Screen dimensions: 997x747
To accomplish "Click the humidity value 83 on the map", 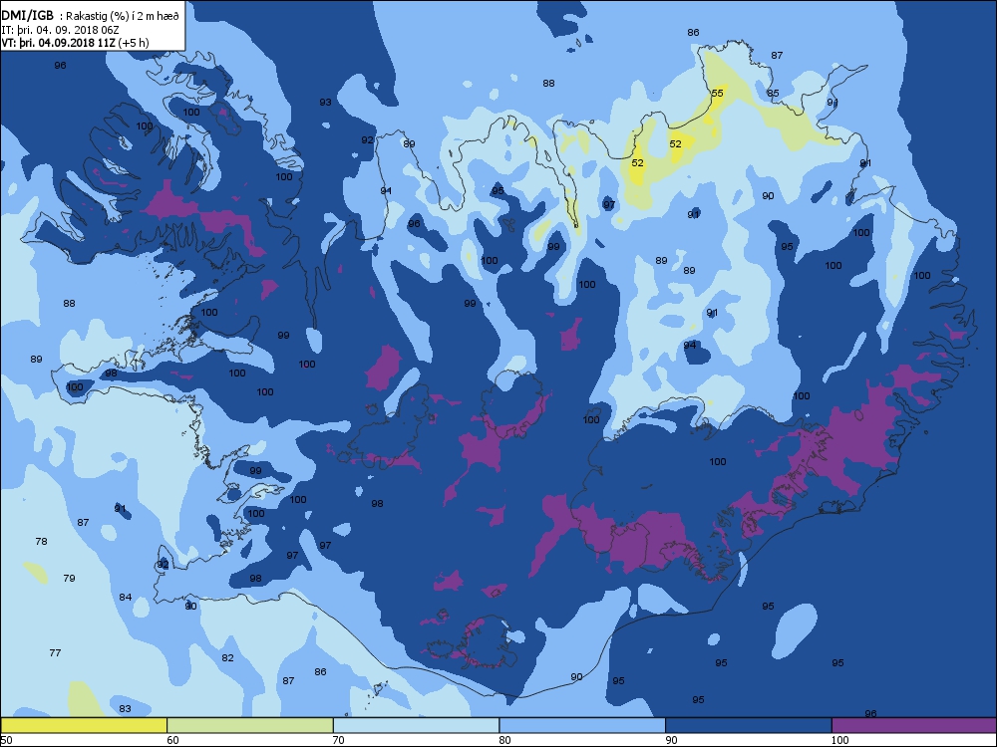I will pyautogui.click(x=125, y=708).
